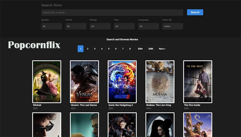
Task: Click the 'Mufasa: The Lion King' title link
Action: click(x=158, y=105)
